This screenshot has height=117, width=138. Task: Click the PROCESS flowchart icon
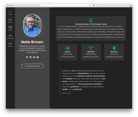pyautogui.click(x=91, y=48)
